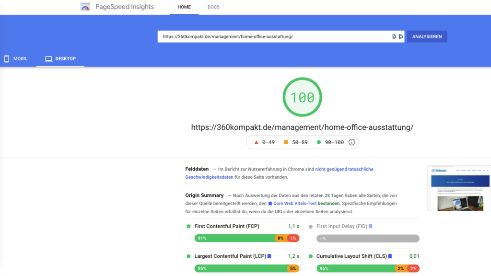
Task: Click the red 2% segment of CLS bar
Action: (x=413, y=268)
